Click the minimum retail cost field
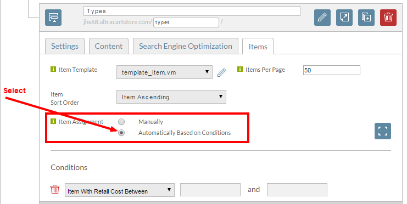This screenshot has width=407, height=204. [210, 190]
